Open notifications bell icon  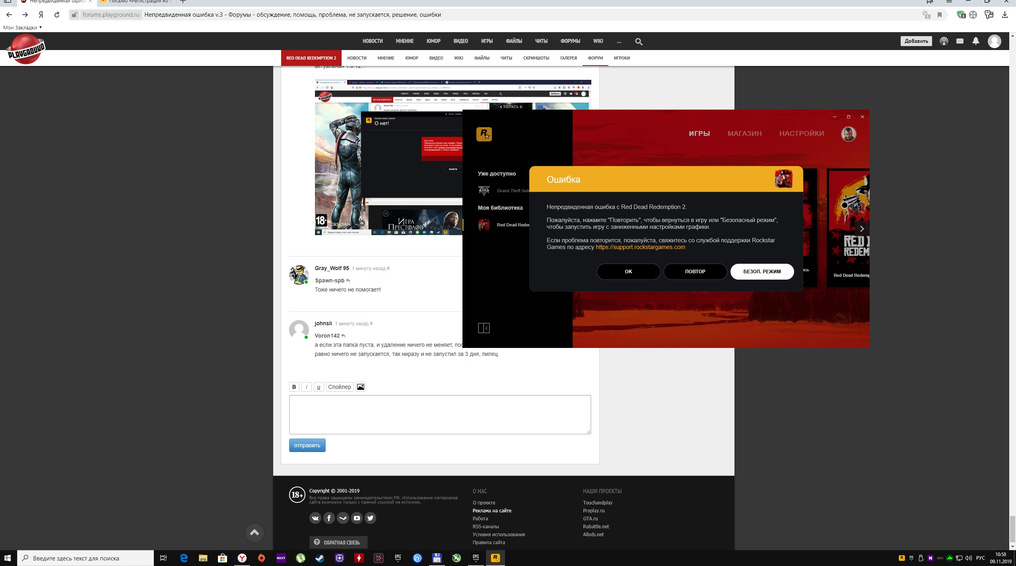click(975, 41)
